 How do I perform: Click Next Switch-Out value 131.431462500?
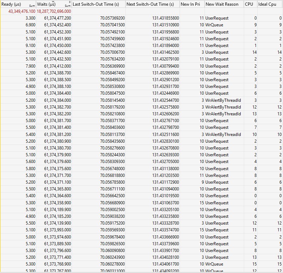pos(165,52)
